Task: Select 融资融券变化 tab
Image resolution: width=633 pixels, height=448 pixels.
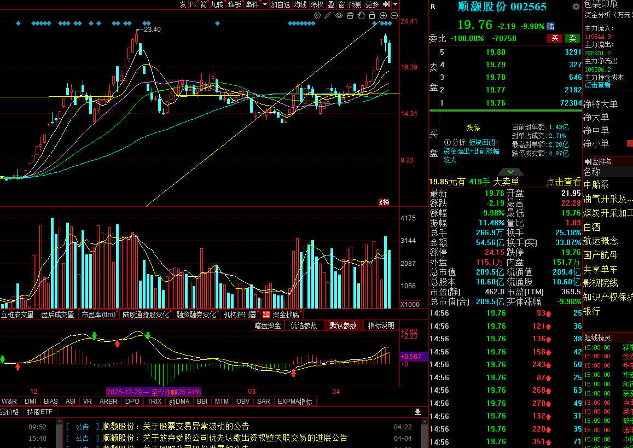Action: click(196, 315)
